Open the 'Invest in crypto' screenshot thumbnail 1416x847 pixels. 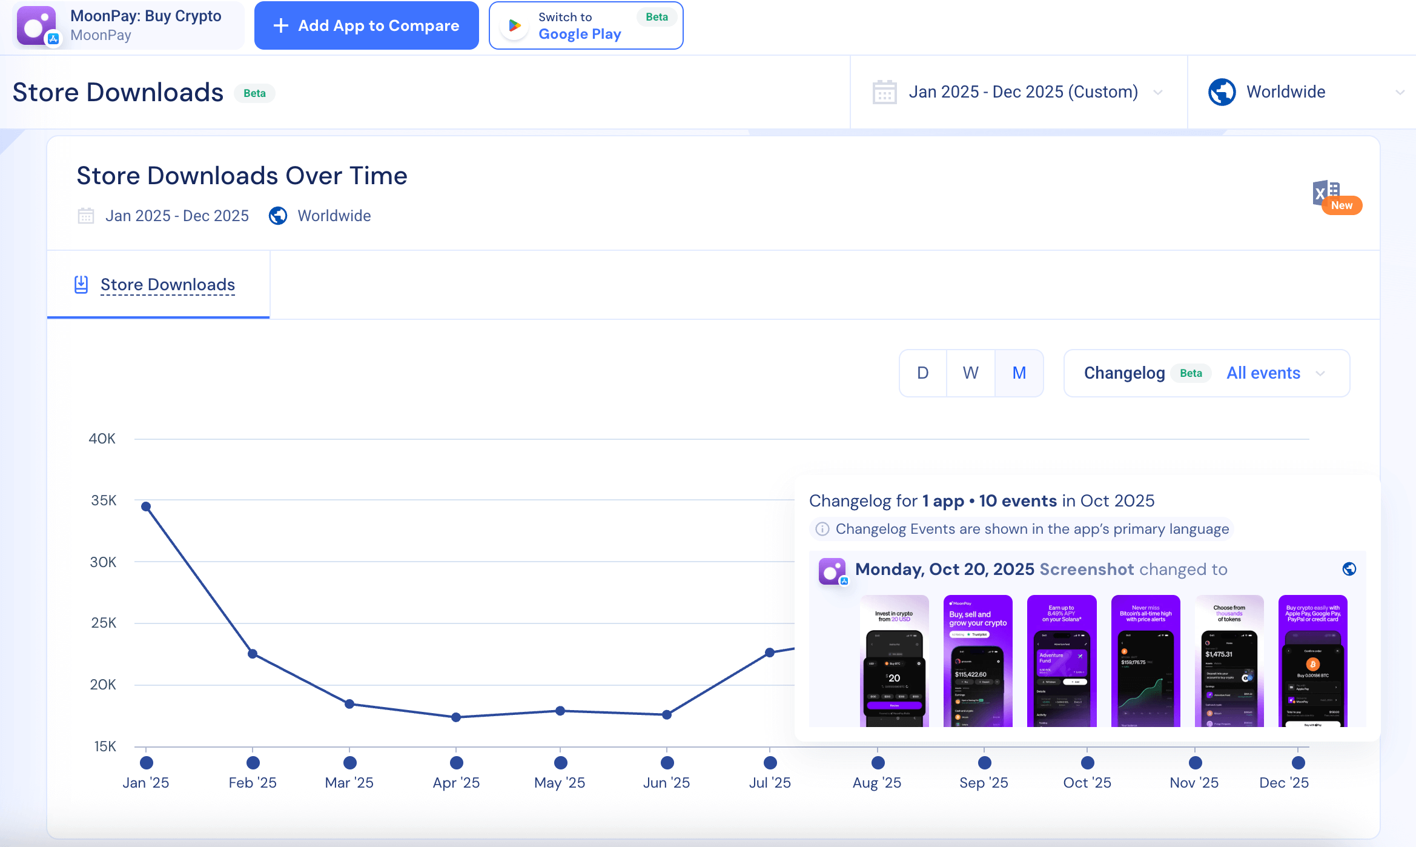pos(894,661)
